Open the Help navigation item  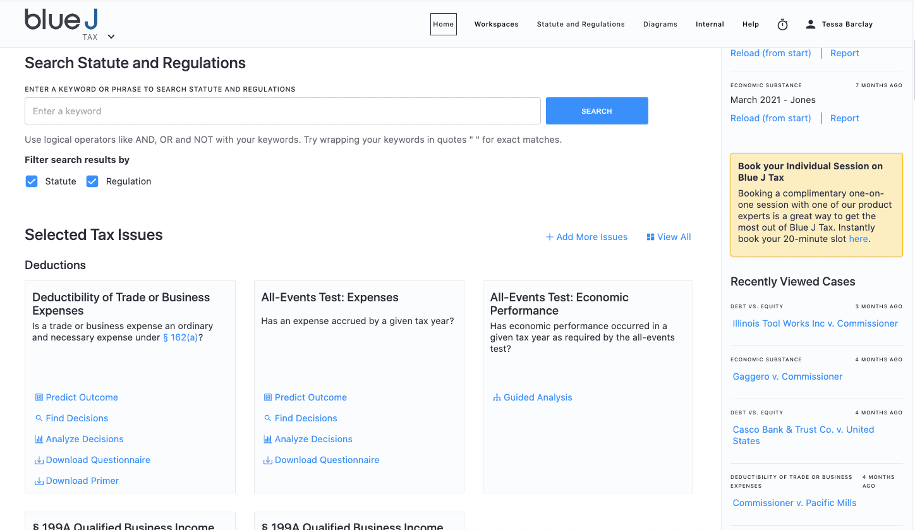tap(751, 24)
